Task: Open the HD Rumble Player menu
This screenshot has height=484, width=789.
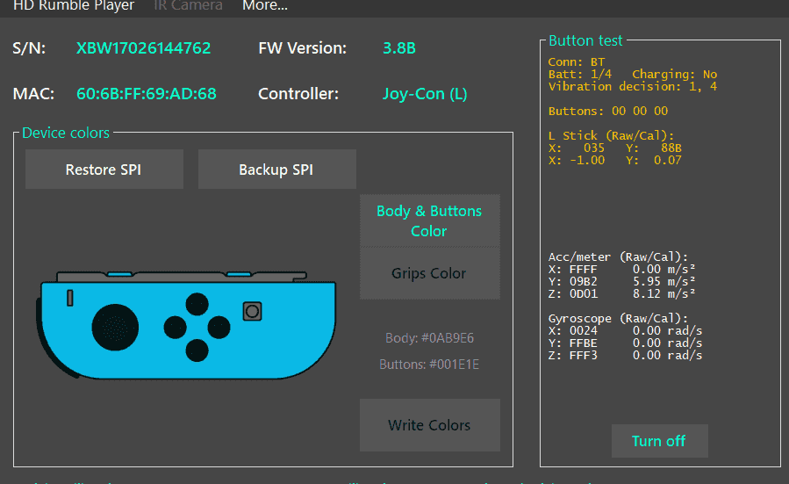Action: click(x=74, y=5)
